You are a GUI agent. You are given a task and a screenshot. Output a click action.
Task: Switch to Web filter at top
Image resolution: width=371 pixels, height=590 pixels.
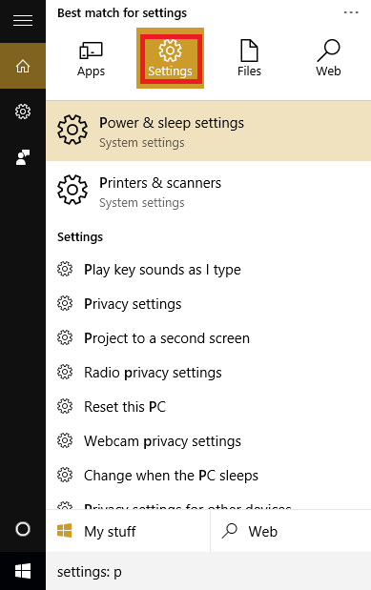click(x=328, y=58)
